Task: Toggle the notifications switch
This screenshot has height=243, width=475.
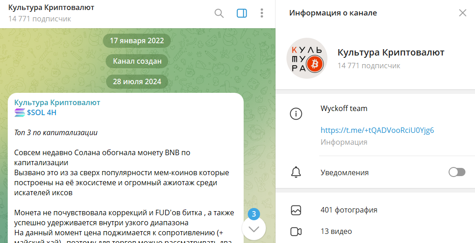Action: pyautogui.click(x=457, y=172)
